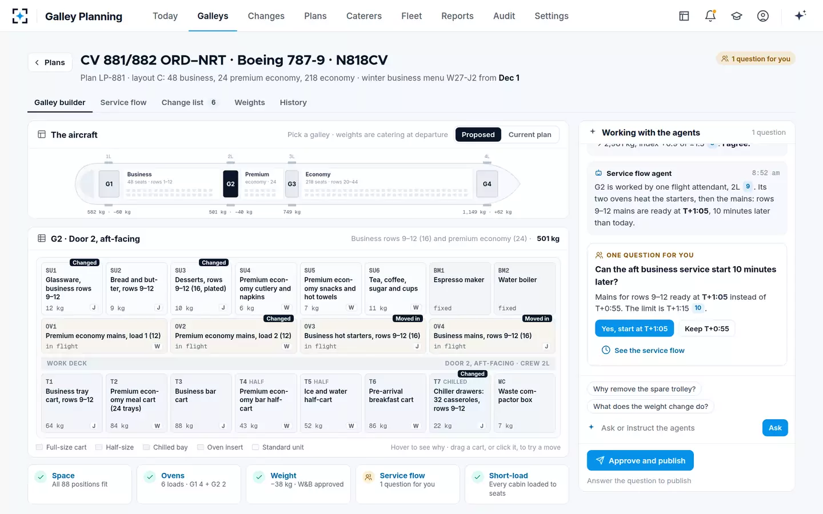This screenshot has width=823, height=514.
Task: Click limit citation badge 10
Action: click(698, 308)
